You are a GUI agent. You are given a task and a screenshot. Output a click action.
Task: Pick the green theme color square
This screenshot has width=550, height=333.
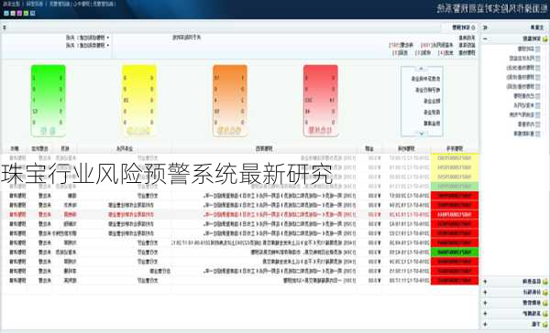tap(27, 14)
